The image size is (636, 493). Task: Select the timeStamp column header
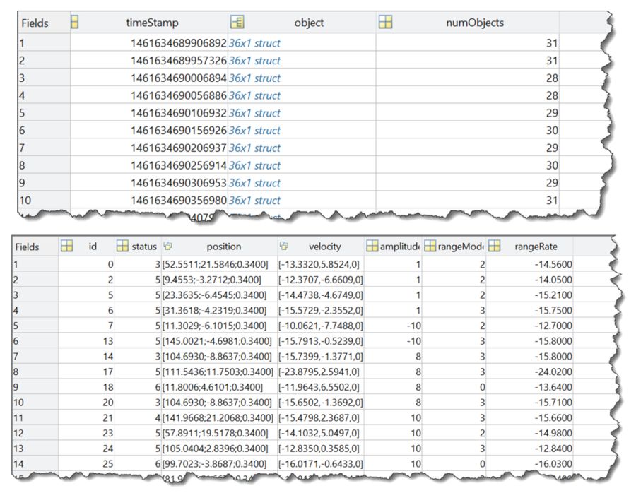pyautogui.click(x=149, y=23)
